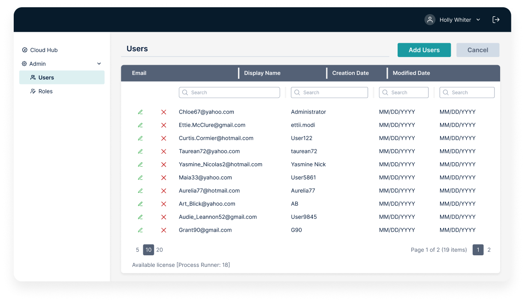
Task: Click the Add Users button
Action: 424,50
